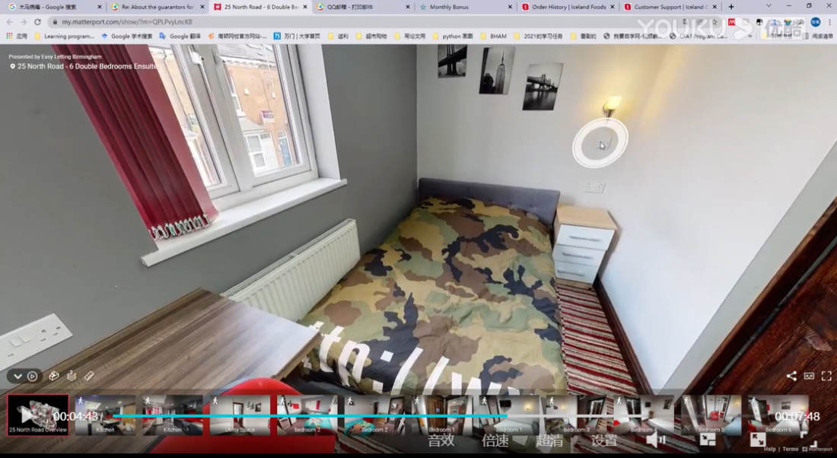837x458 pixels.
Task: Jump to the Bedroom 4 thumbnail
Action: click(x=643, y=415)
